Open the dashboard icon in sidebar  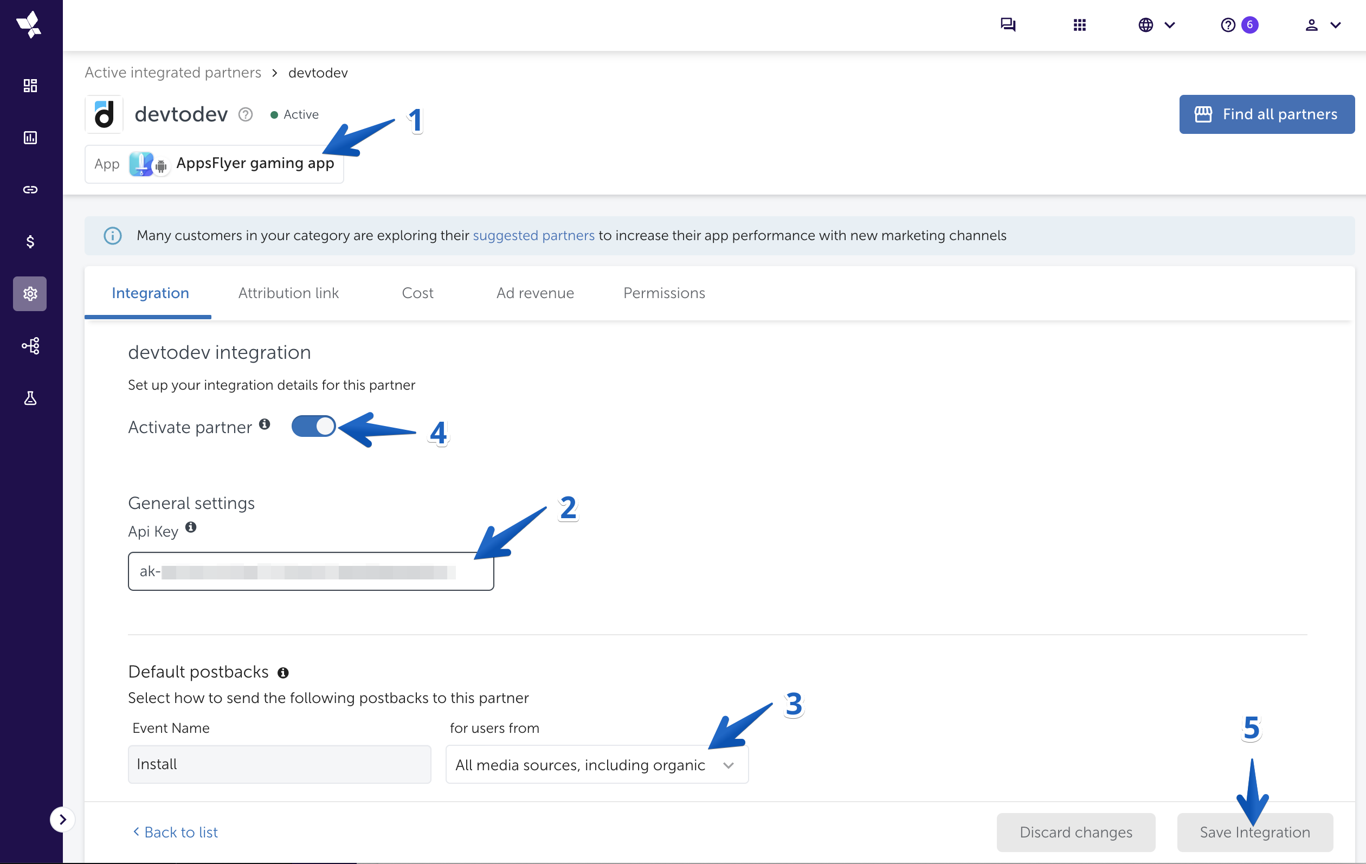point(30,86)
